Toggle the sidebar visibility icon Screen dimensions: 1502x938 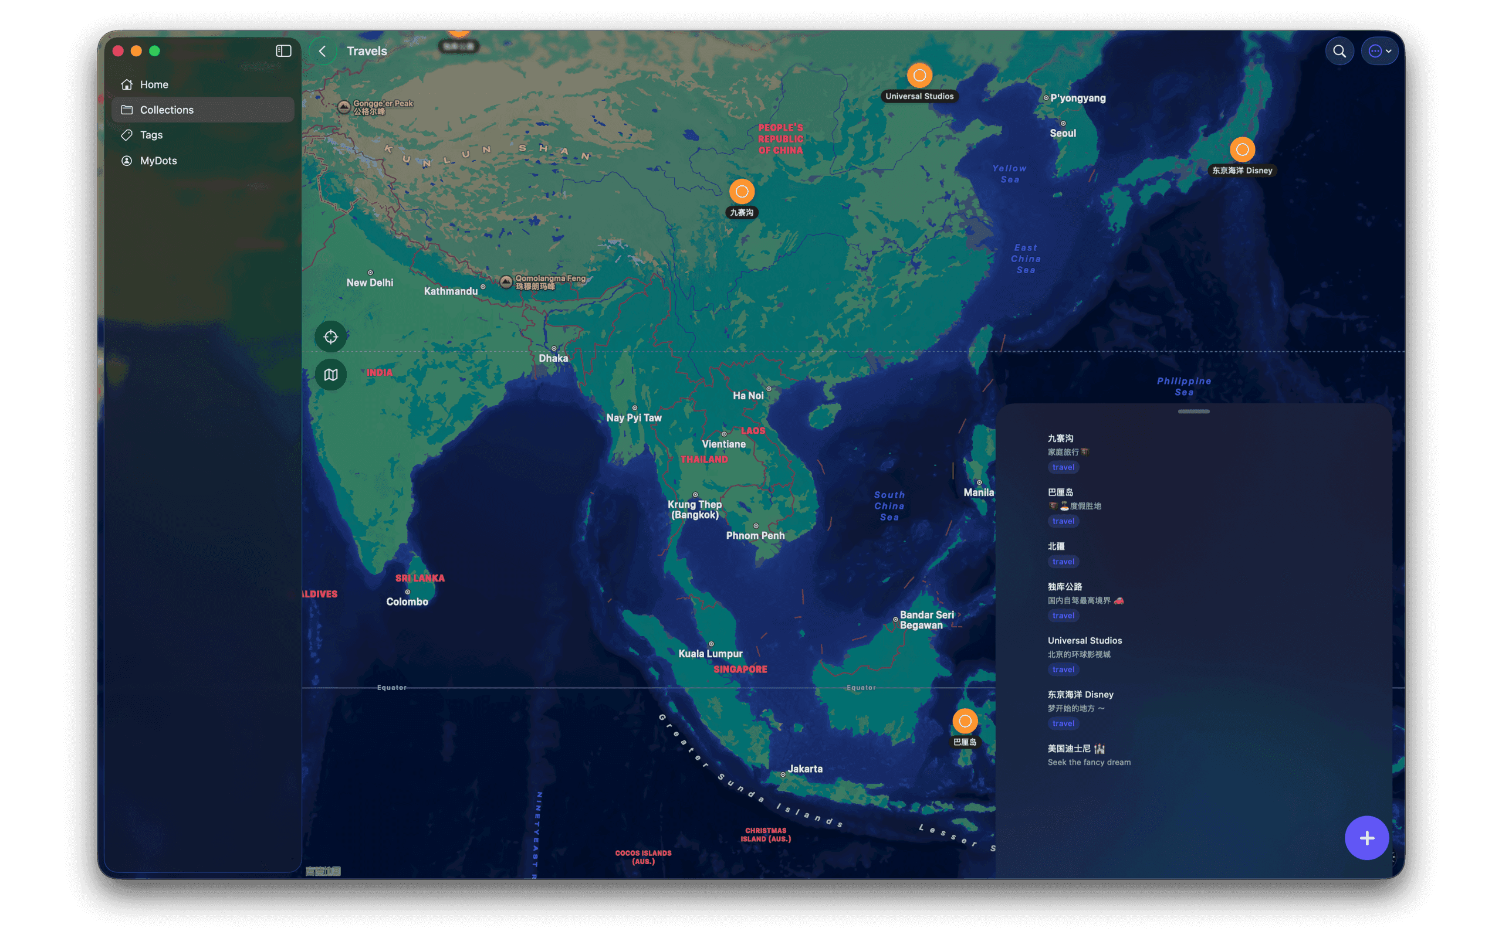283,51
